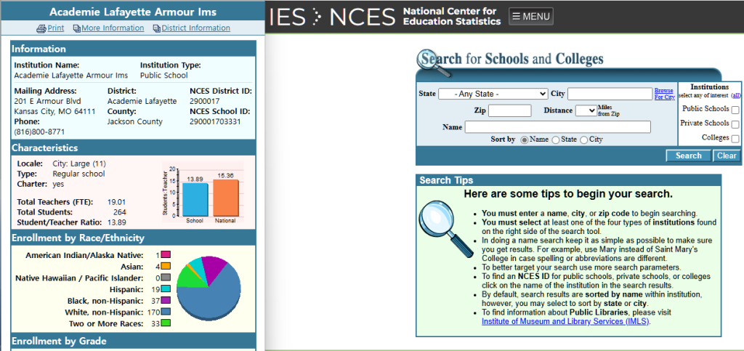This screenshot has height=351, width=744.
Task: Click the (all) institutions link
Action: click(x=736, y=95)
